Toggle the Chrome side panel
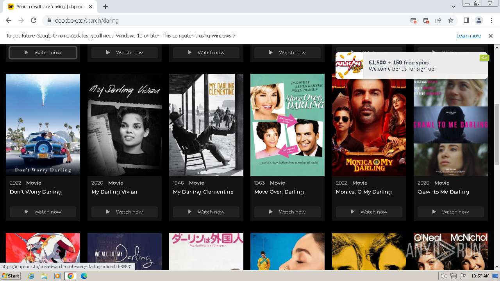Image resolution: width=500 pixels, height=281 pixels. [466, 20]
